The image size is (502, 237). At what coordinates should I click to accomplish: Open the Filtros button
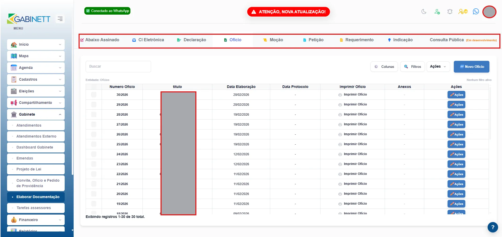tap(412, 67)
